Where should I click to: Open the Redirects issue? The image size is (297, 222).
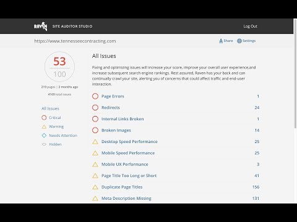(x=111, y=107)
